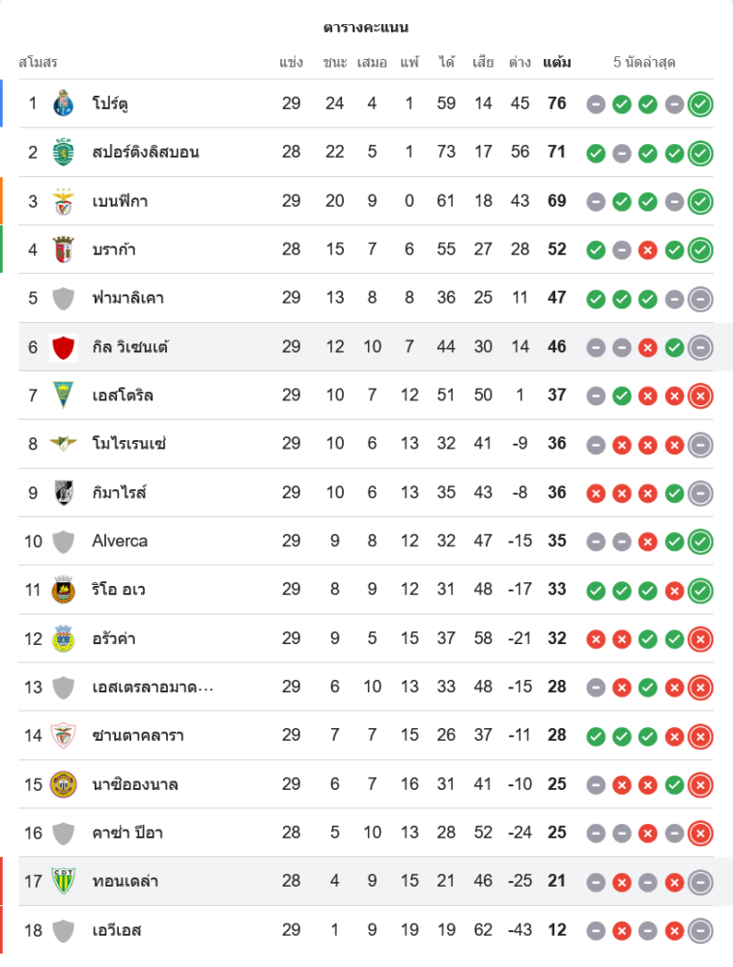733x967 pixels.
Task: Click the แต้ม points column header
Action: click(x=556, y=63)
